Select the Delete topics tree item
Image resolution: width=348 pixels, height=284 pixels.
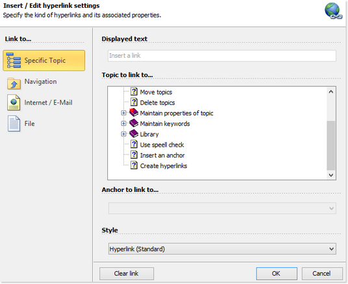pyautogui.click(x=157, y=102)
